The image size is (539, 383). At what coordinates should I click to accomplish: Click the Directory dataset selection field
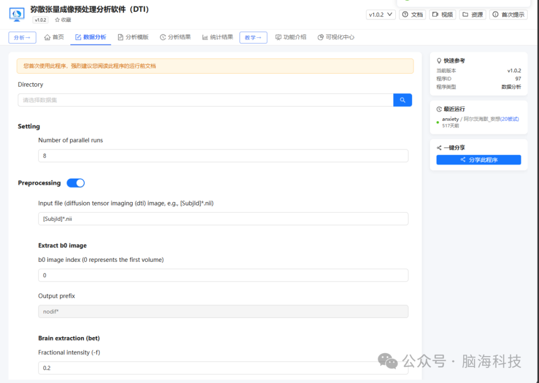(x=206, y=100)
